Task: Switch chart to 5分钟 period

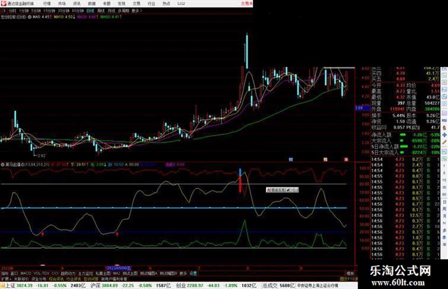Action: click(36, 10)
